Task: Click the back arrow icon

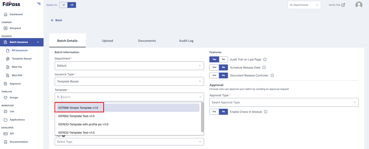Action: click(52, 20)
